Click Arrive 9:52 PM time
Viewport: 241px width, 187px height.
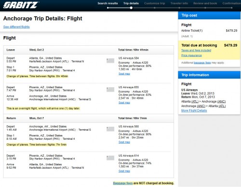pos(11,168)
